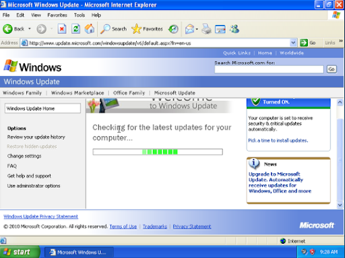Viewport: 345px width, 258px height.
Task: Click the Home link in the top bar
Action: tap(265, 53)
